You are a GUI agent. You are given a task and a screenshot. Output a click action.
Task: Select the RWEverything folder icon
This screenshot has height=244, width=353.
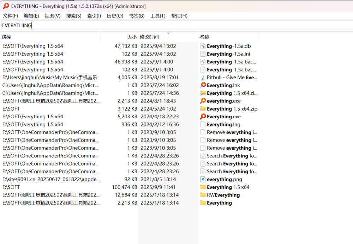(203, 195)
